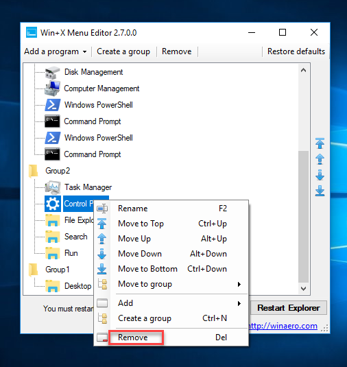
Task: Select the Task Manager icon
Action: pos(53,187)
